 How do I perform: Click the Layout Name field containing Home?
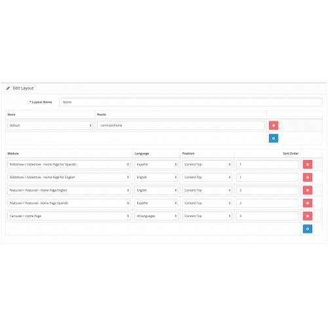tap(191, 102)
